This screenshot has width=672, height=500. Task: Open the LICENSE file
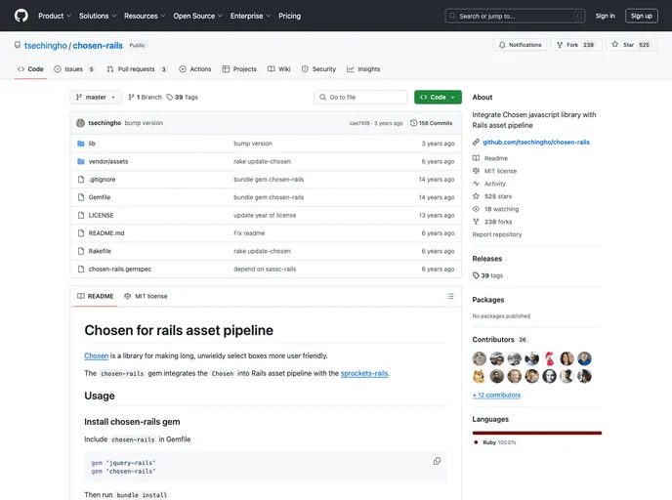(102, 216)
